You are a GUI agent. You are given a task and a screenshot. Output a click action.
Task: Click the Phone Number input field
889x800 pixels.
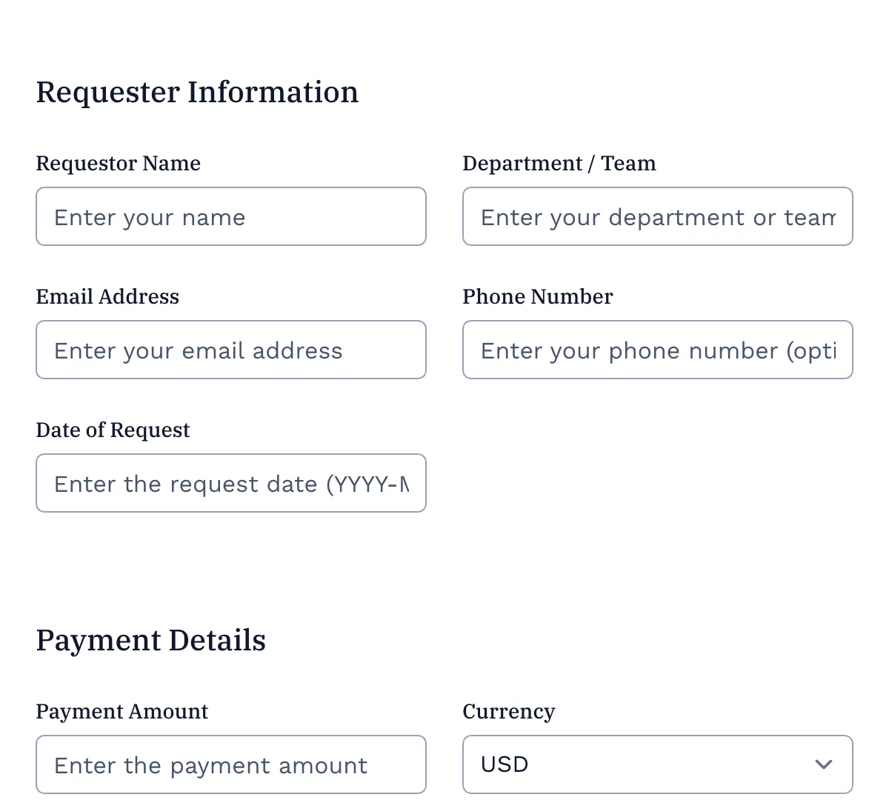coord(658,350)
